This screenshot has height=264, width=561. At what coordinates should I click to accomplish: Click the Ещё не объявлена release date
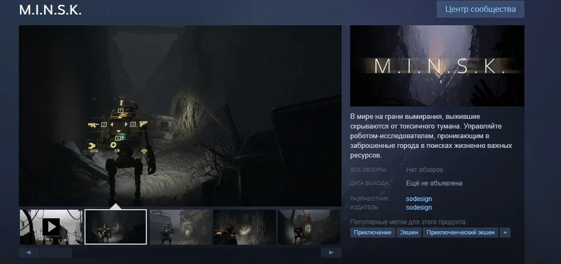[434, 183]
